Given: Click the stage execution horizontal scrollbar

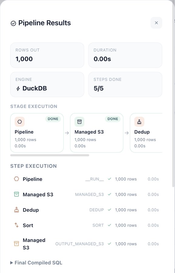Looking at the screenshot, I should click(x=50, y=155).
